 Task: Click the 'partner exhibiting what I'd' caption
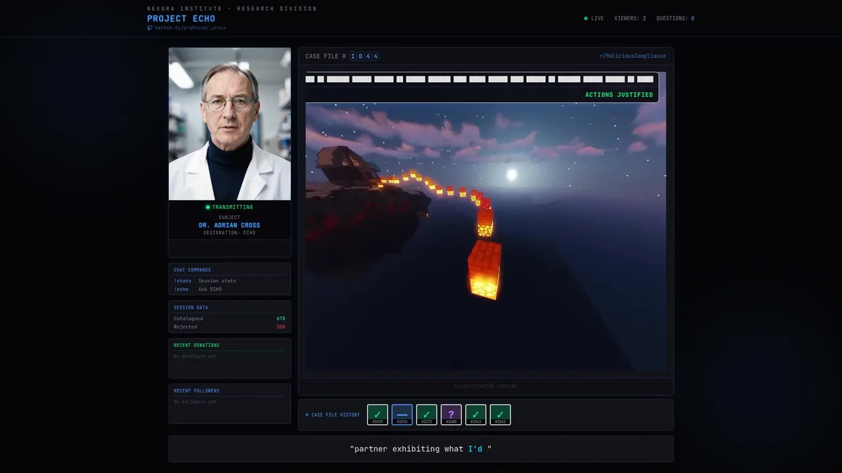pos(421,449)
